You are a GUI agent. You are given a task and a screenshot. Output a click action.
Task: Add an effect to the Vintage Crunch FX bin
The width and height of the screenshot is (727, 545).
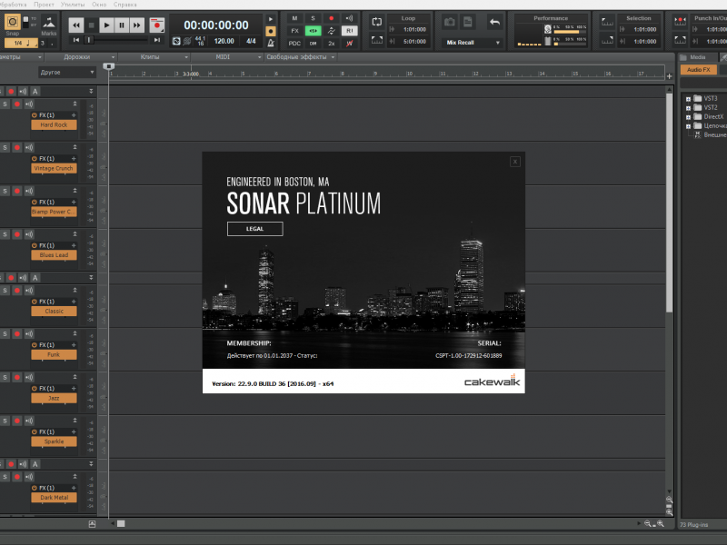(74, 158)
